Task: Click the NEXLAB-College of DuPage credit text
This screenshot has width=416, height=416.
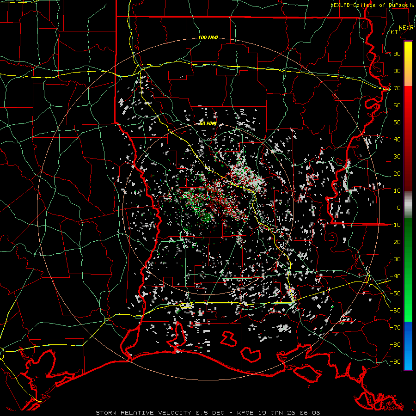Action: click(x=372, y=5)
